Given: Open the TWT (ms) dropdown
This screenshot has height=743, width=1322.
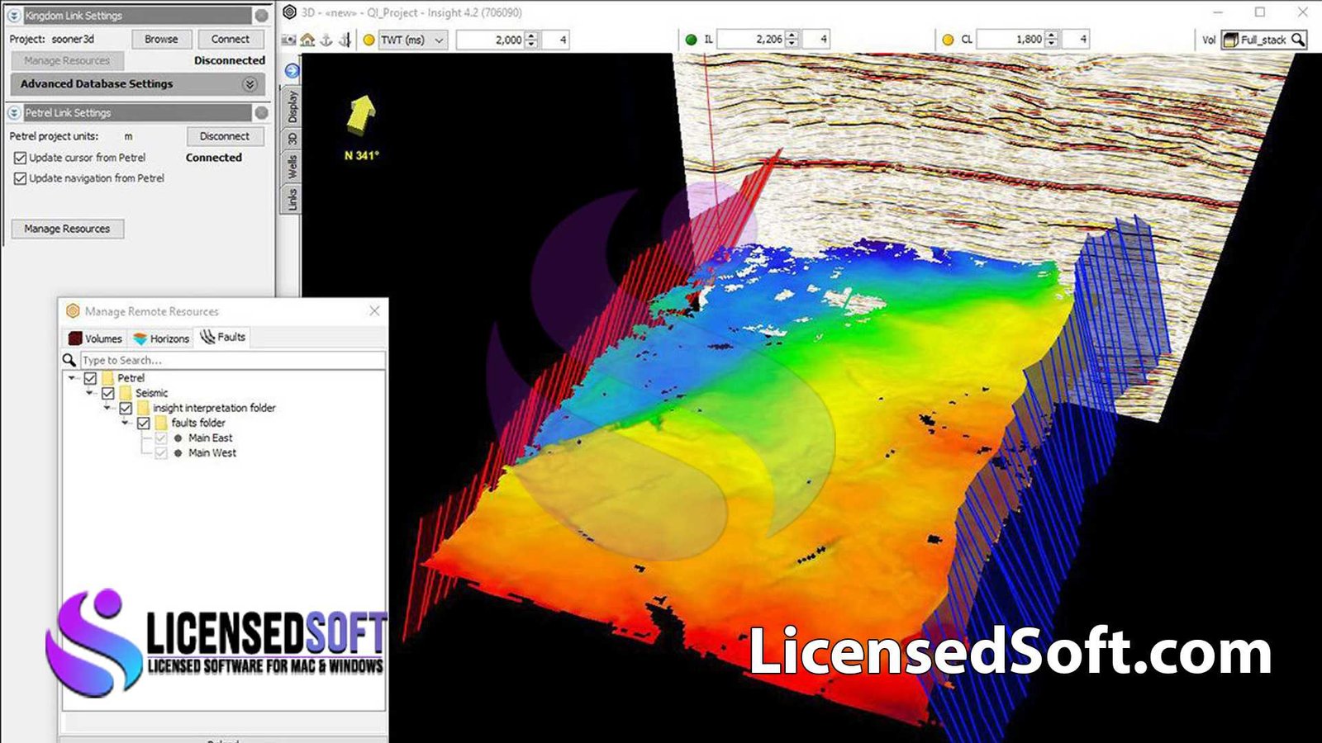Looking at the screenshot, I should pos(413,40).
